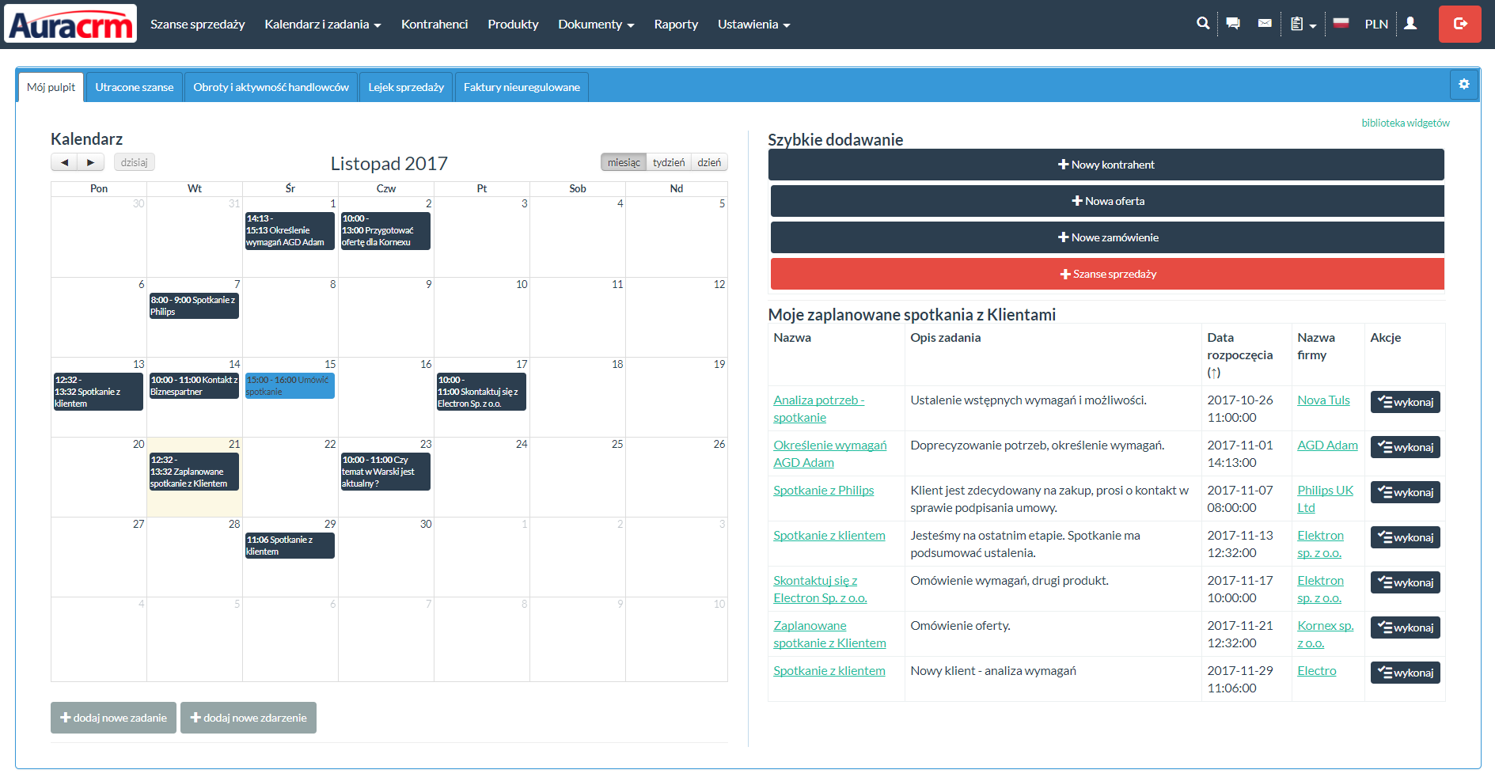Open the Kontrahenci menu item
Viewport: 1495px width, 781px height.
click(x=434, y=25)
